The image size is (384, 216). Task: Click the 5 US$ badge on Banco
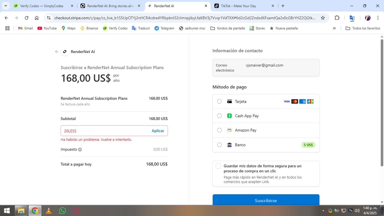(308, 145)
